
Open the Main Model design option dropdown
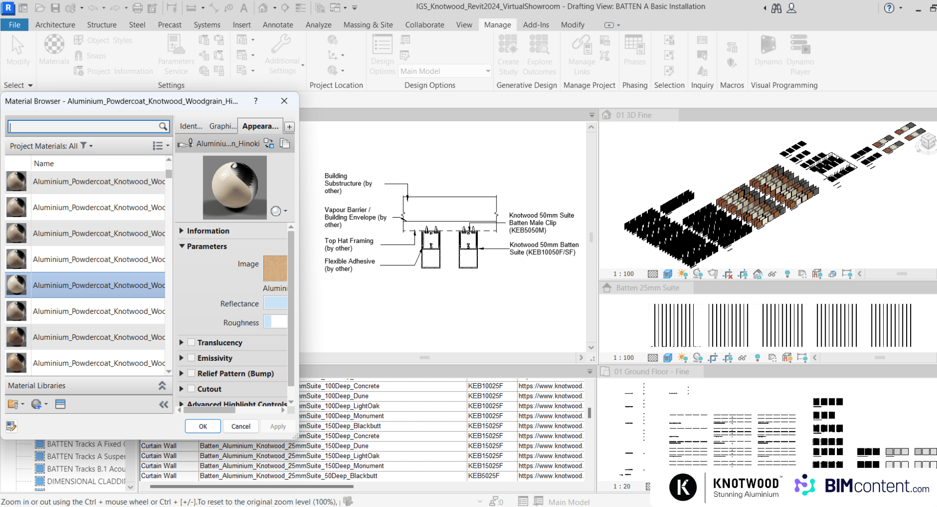coord(487,71)
